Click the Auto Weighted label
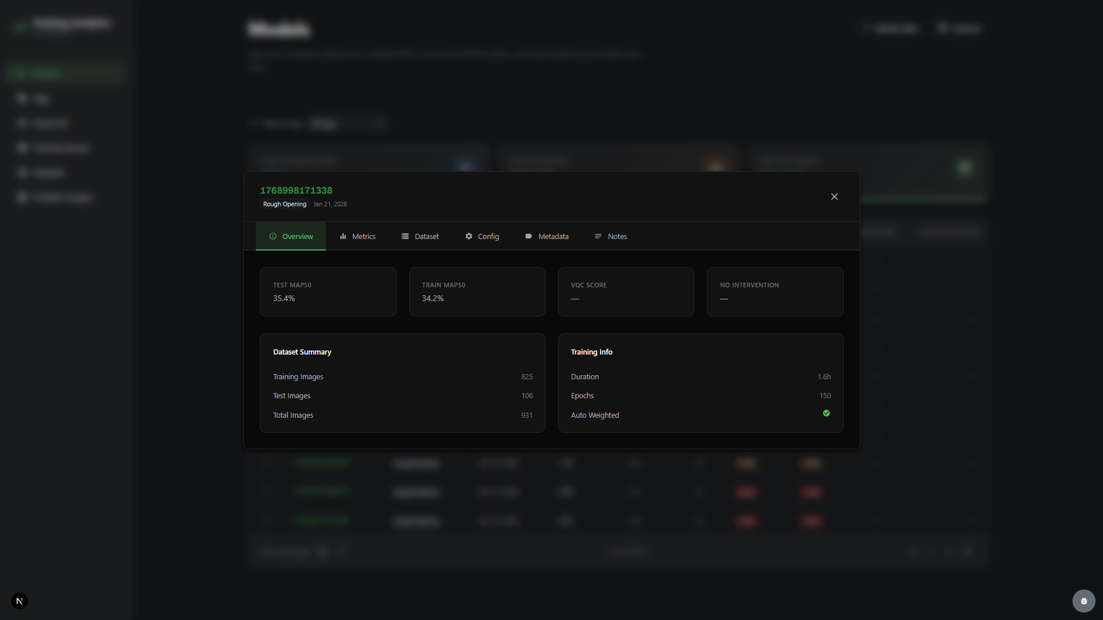Image resolution: width=1103 pixels, height=620 pixels. pos(595,415)
